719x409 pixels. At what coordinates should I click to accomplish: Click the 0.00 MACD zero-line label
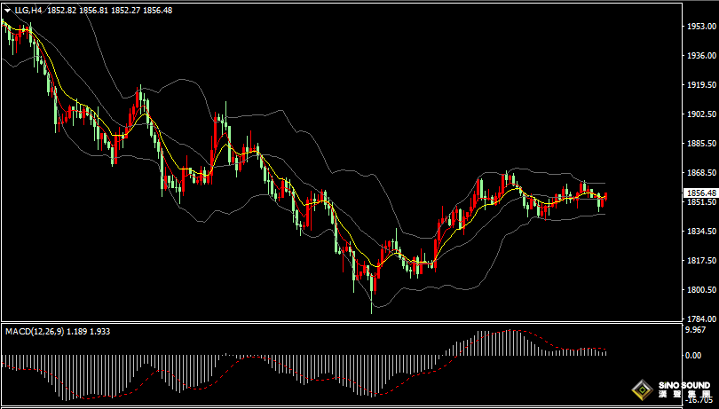[x=693, y=356]
